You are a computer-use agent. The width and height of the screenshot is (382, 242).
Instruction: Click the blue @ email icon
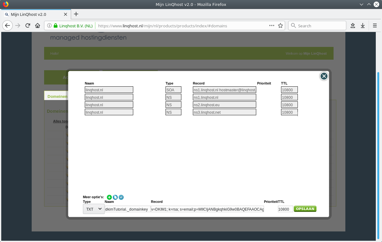click(121, 197)
